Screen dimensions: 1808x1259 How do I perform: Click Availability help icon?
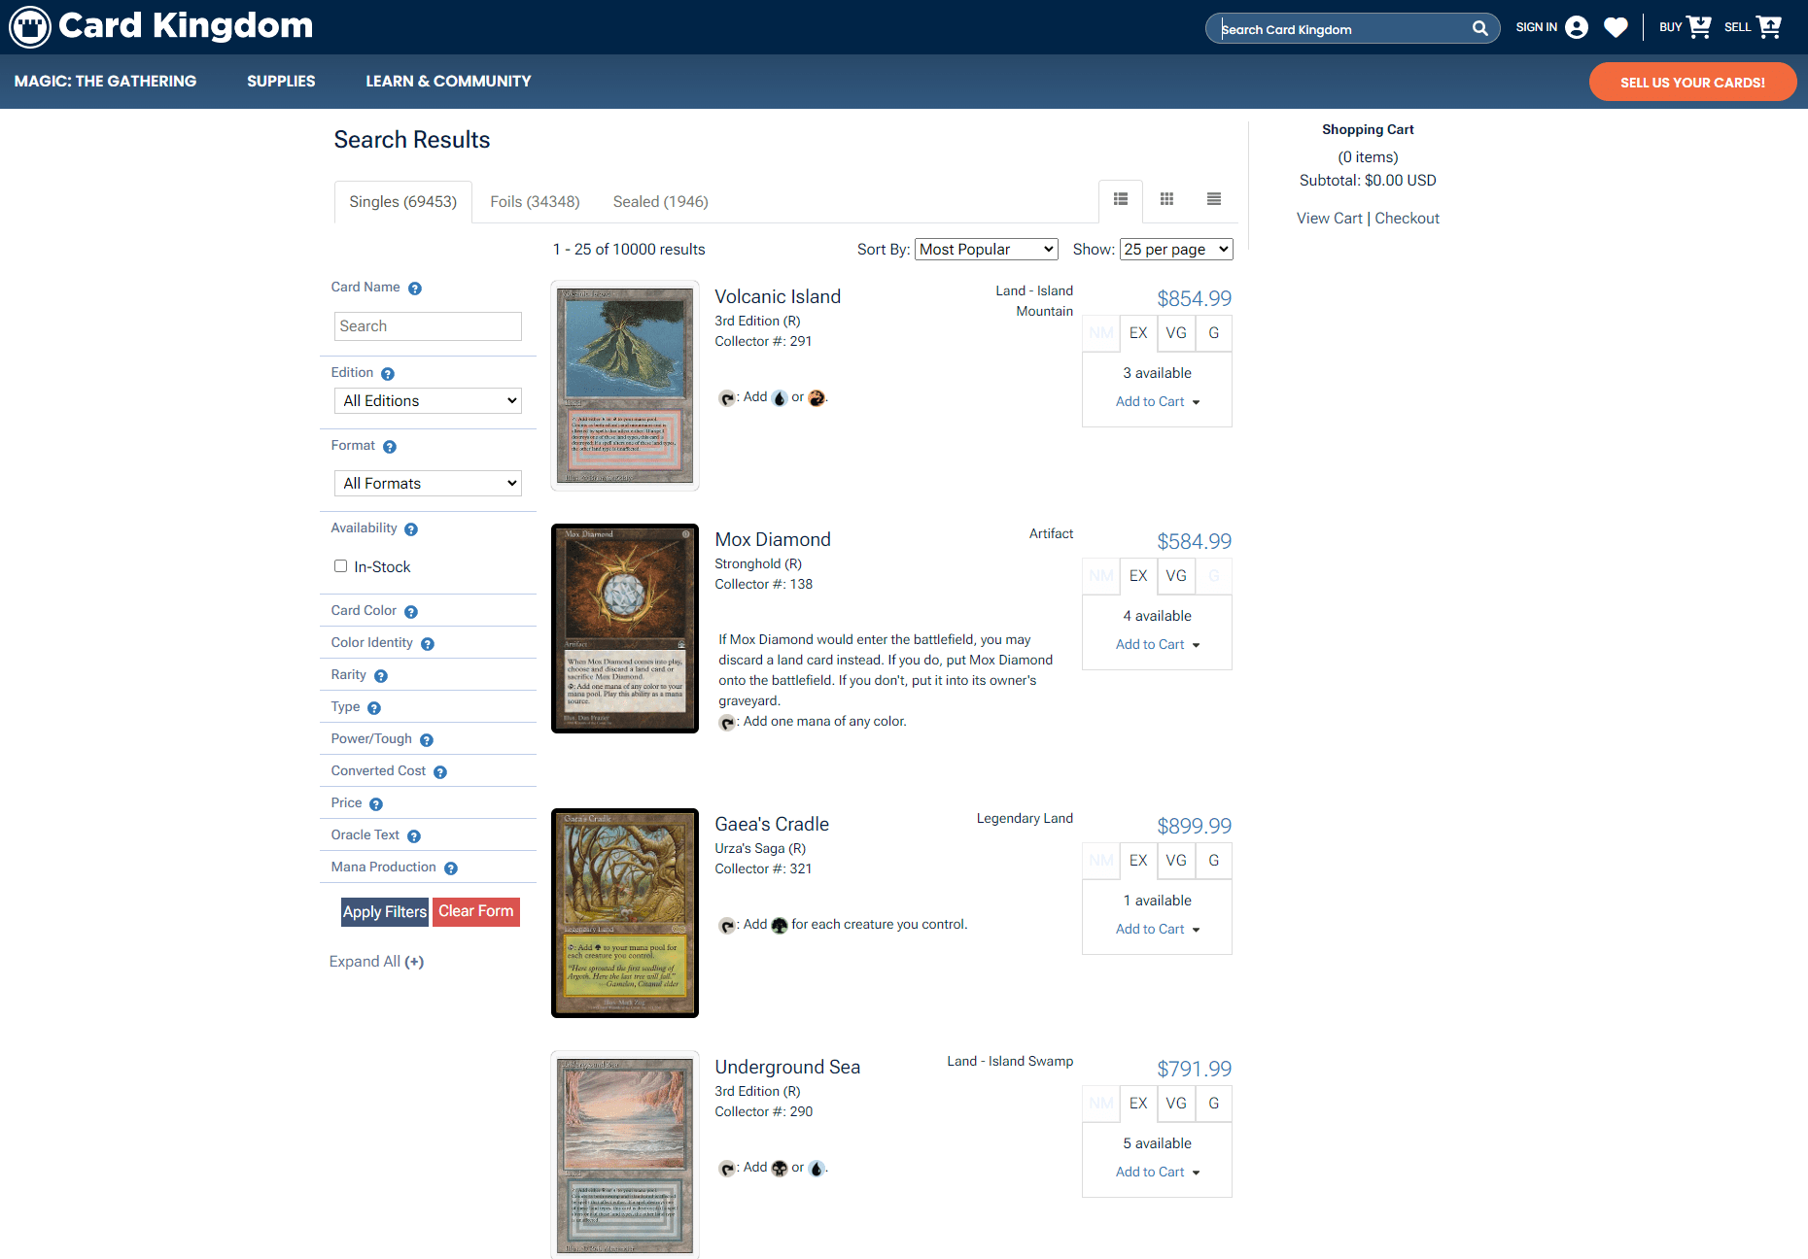click(411, 529)
